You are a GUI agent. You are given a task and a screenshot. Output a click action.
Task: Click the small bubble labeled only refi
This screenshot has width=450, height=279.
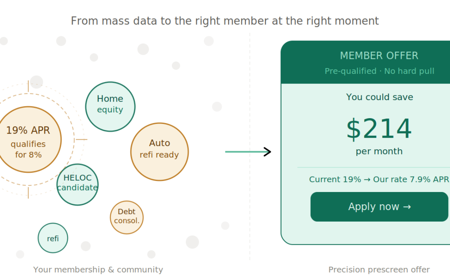(x=53, y=238)
